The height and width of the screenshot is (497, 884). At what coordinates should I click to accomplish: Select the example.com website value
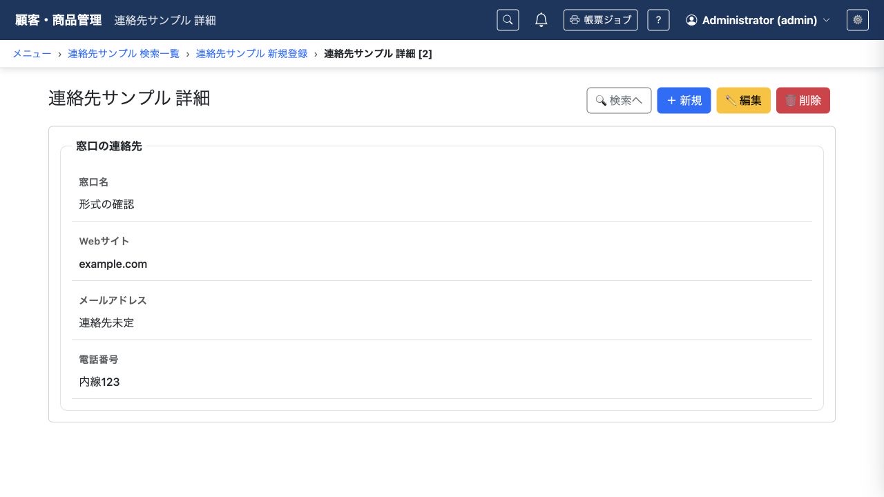113,264
